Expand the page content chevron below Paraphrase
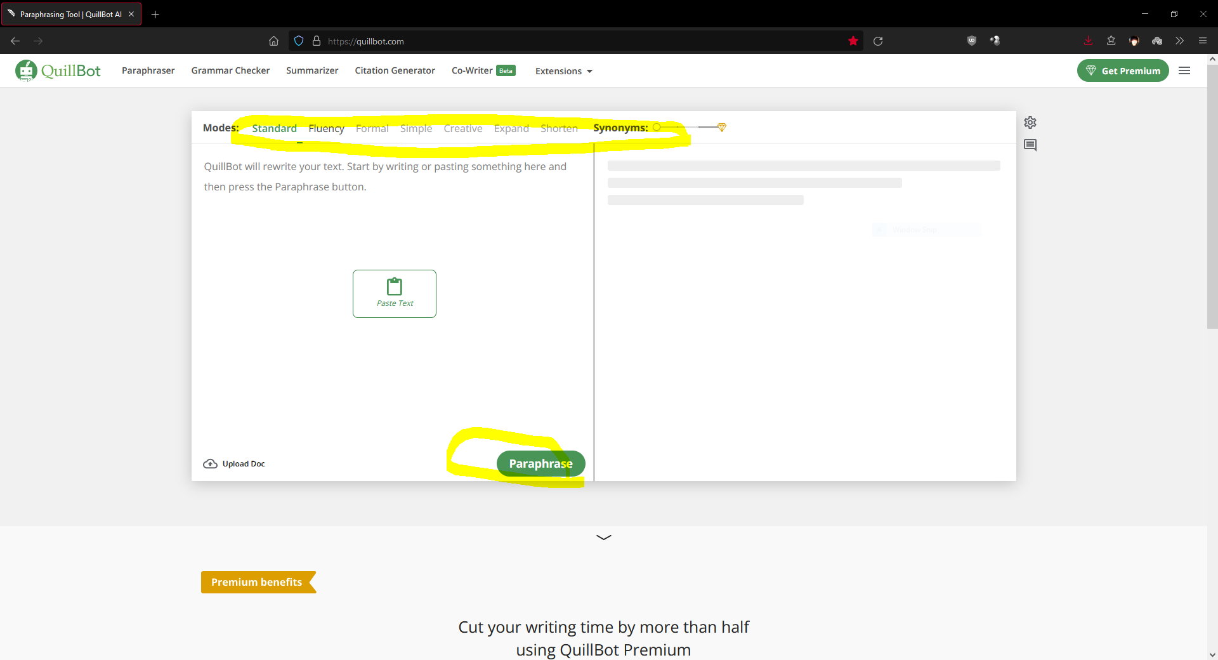 click(x=603, y=537)
